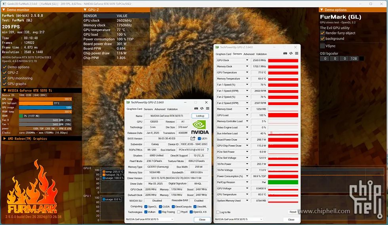Click the GPU-Z app icon in Sensors window title
Screen dimensions: 388x225
tap(217, 47)
